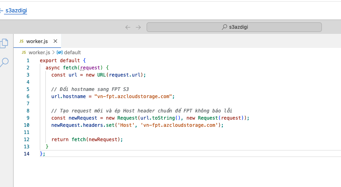Open the Explorer view in activity bar
Image resolution: width=341 pixels, height=187 pixels.
(4, 43)
